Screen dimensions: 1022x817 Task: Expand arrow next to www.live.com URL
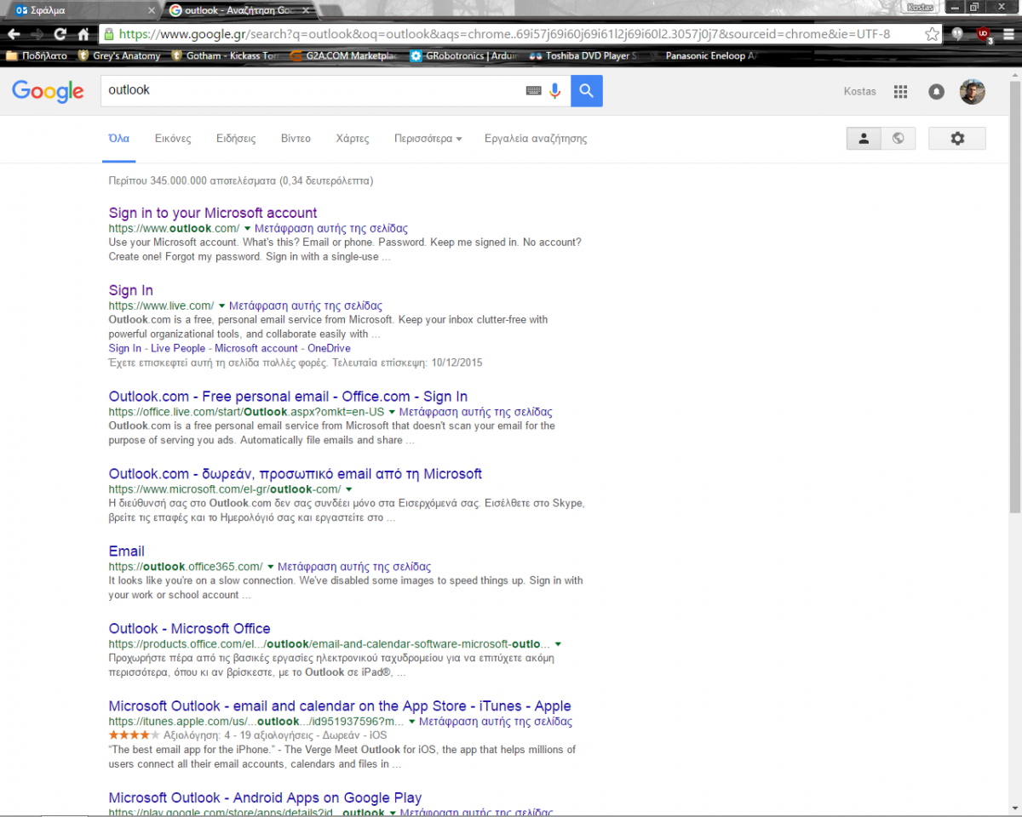(x=221, y=306)
